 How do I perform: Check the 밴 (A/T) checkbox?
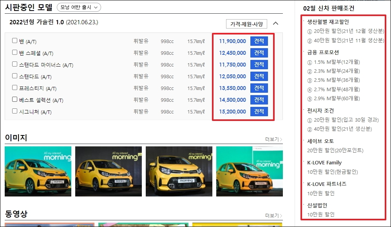(15, 41)
